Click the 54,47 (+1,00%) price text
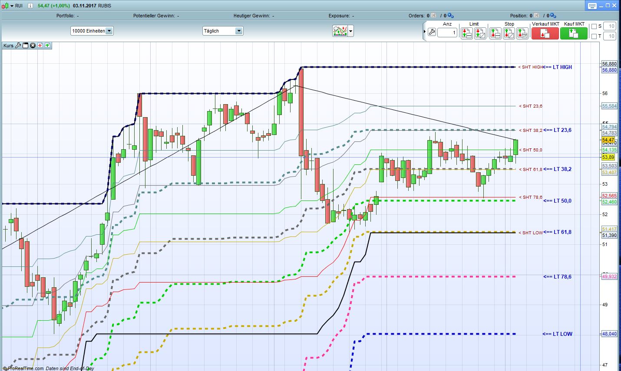The image size is (621, 371). click(54, 6)
